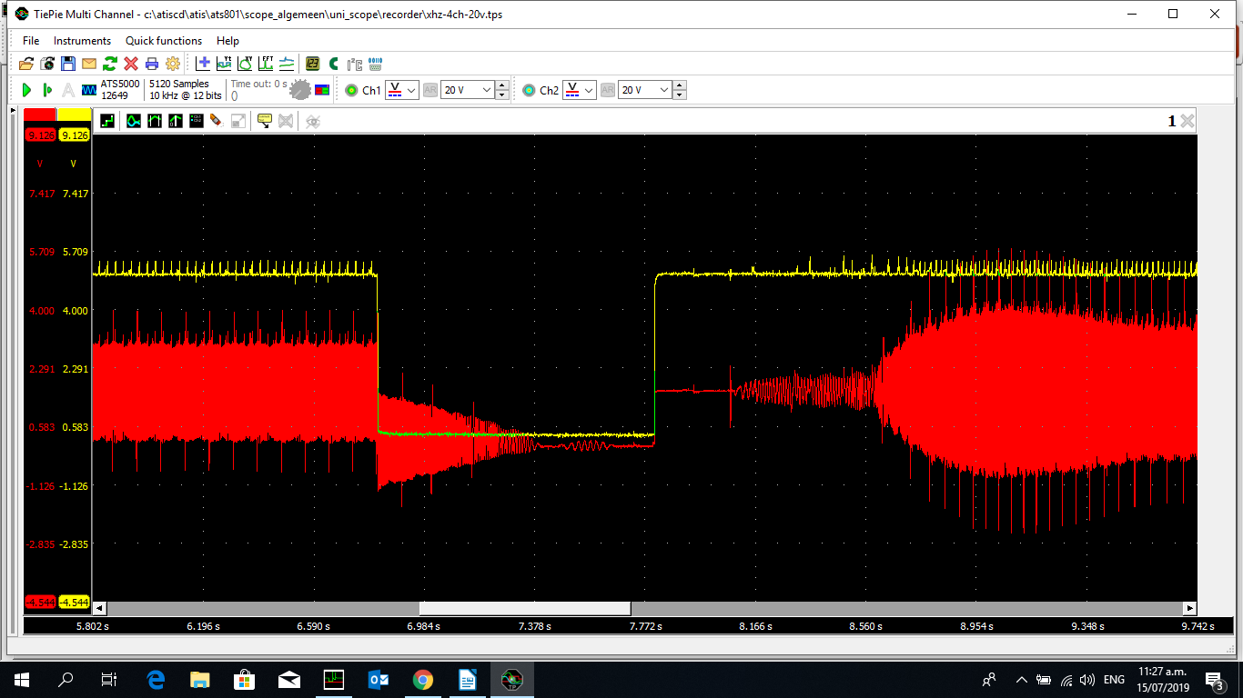Viewport: 1243px width, 698px height.
Task: Toggle Ch1 auto-ranging AR button
Action: pos(430,90)
